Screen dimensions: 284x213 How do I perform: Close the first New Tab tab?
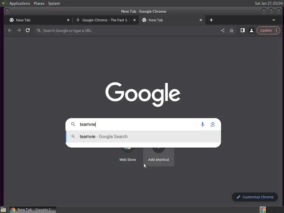click(68, 20)
